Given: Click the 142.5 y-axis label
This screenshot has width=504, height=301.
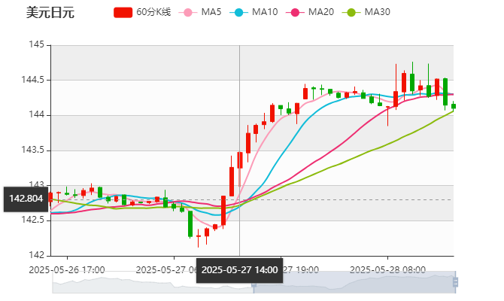Looking at the screenshot, I should pyautogui.click(x=32, y=220).
